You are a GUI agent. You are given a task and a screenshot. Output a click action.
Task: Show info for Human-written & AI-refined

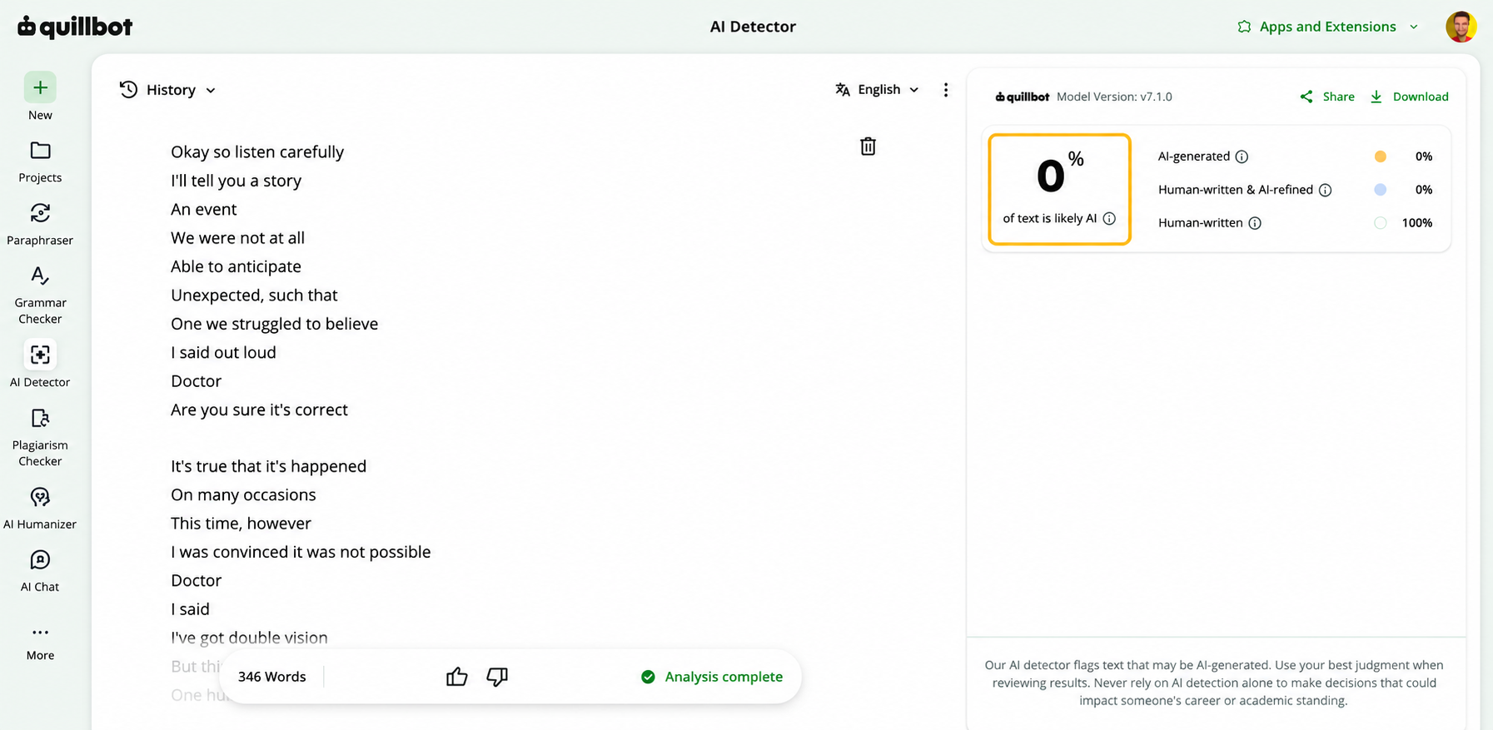click(1325, 190)
